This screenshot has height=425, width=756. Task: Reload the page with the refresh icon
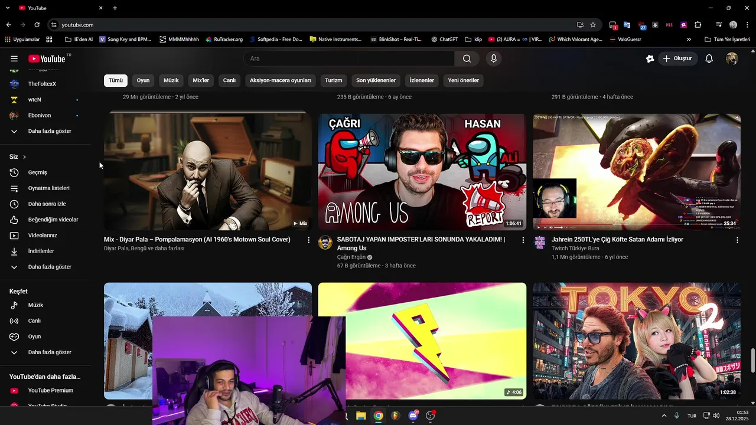tap(37, 25)
